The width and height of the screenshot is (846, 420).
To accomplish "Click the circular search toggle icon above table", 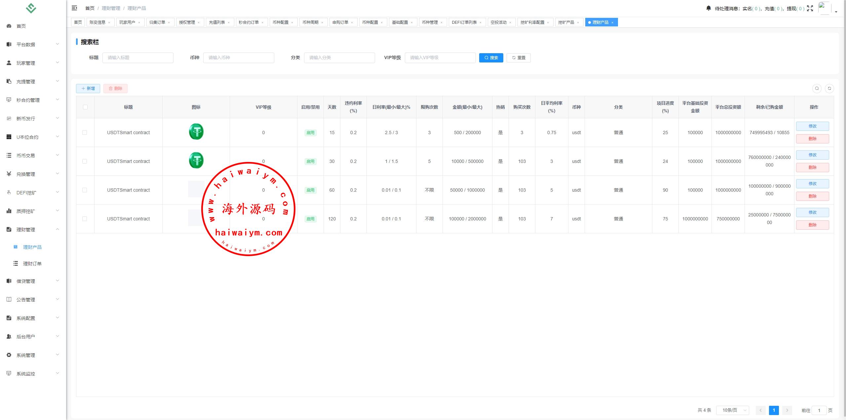I will click(x=817, y=88).
